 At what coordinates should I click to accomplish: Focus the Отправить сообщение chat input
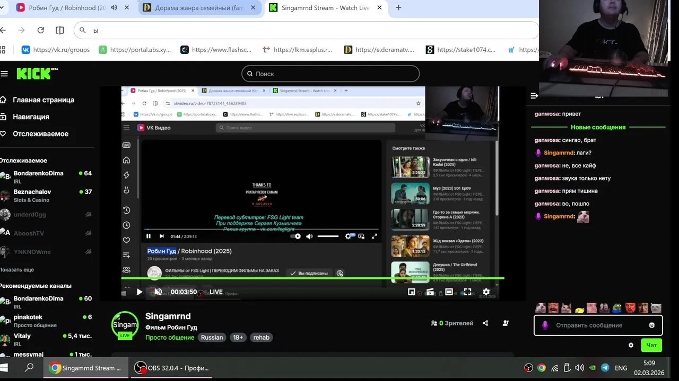pos(597,325)
